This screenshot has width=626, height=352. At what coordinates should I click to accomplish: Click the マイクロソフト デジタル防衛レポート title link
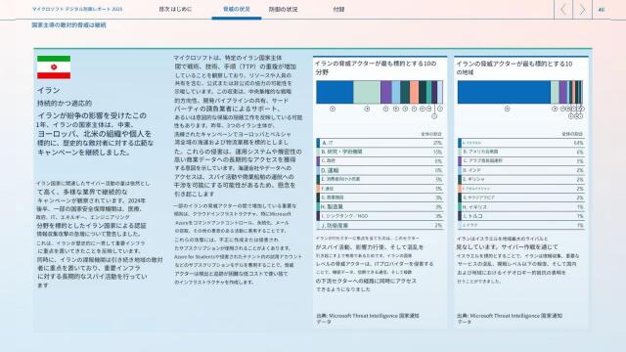77,9
